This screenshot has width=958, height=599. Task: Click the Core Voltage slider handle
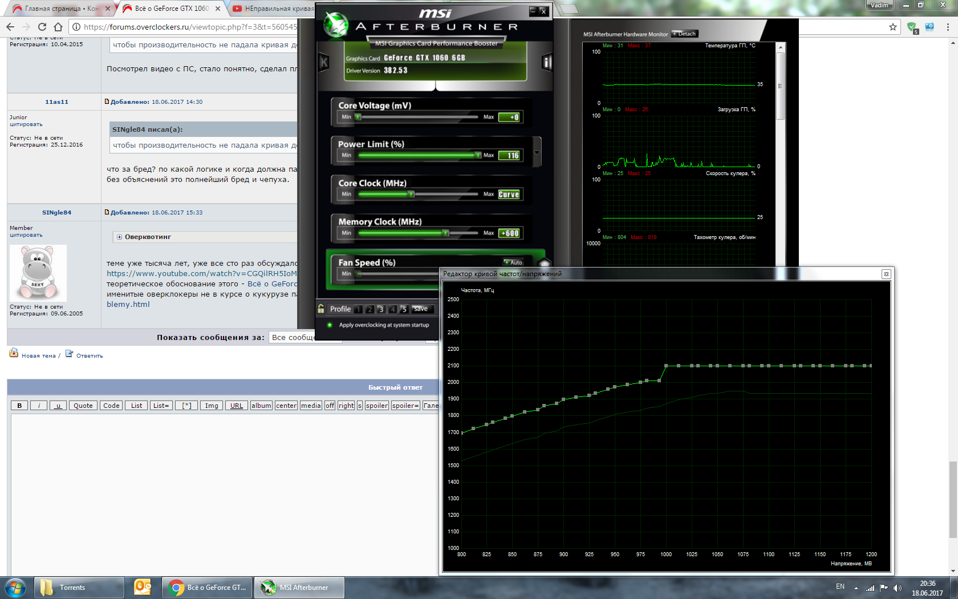coord(358,117)
